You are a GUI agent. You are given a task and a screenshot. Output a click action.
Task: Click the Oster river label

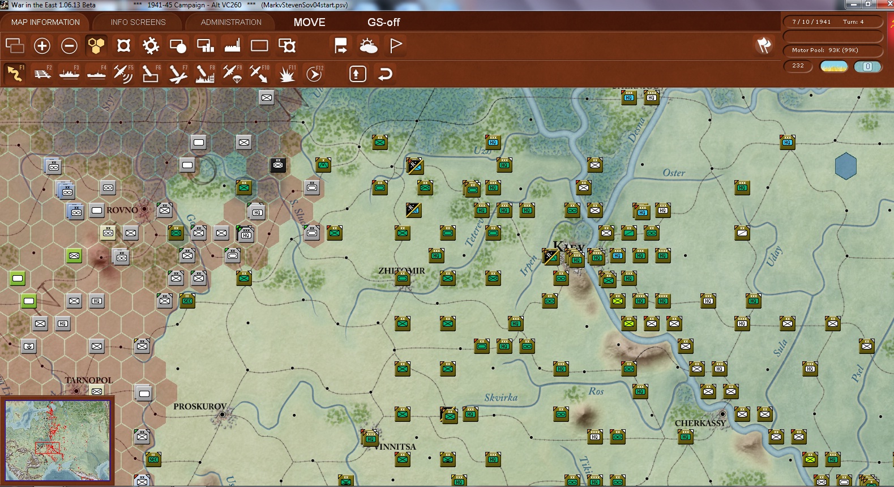click(x=674, y=173)
